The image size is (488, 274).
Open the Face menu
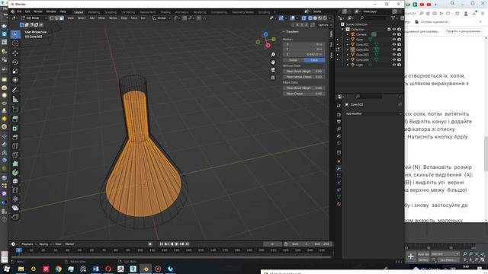pos(134,18)
